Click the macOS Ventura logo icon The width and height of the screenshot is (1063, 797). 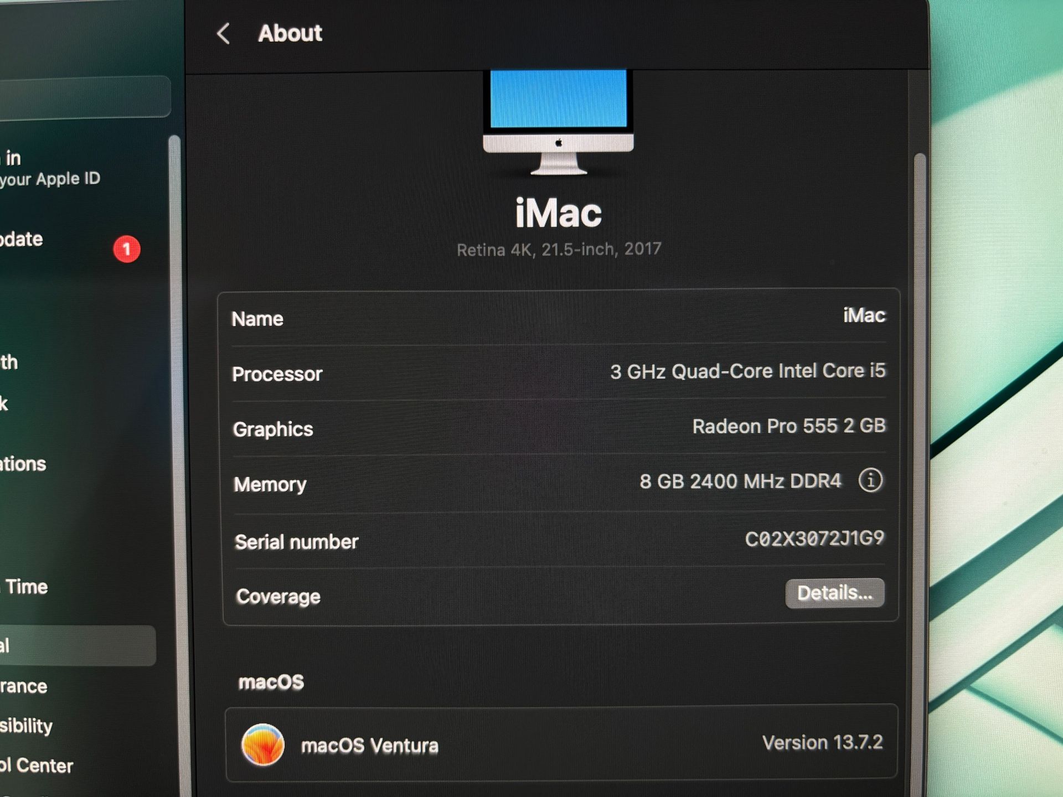[263, 745]
